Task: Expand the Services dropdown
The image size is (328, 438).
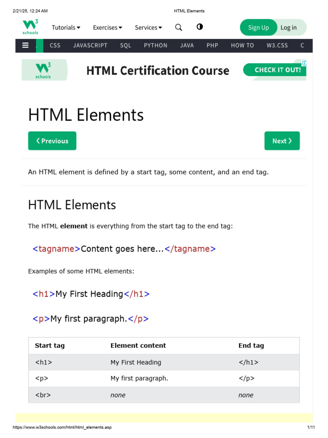Action: [148, 27]
